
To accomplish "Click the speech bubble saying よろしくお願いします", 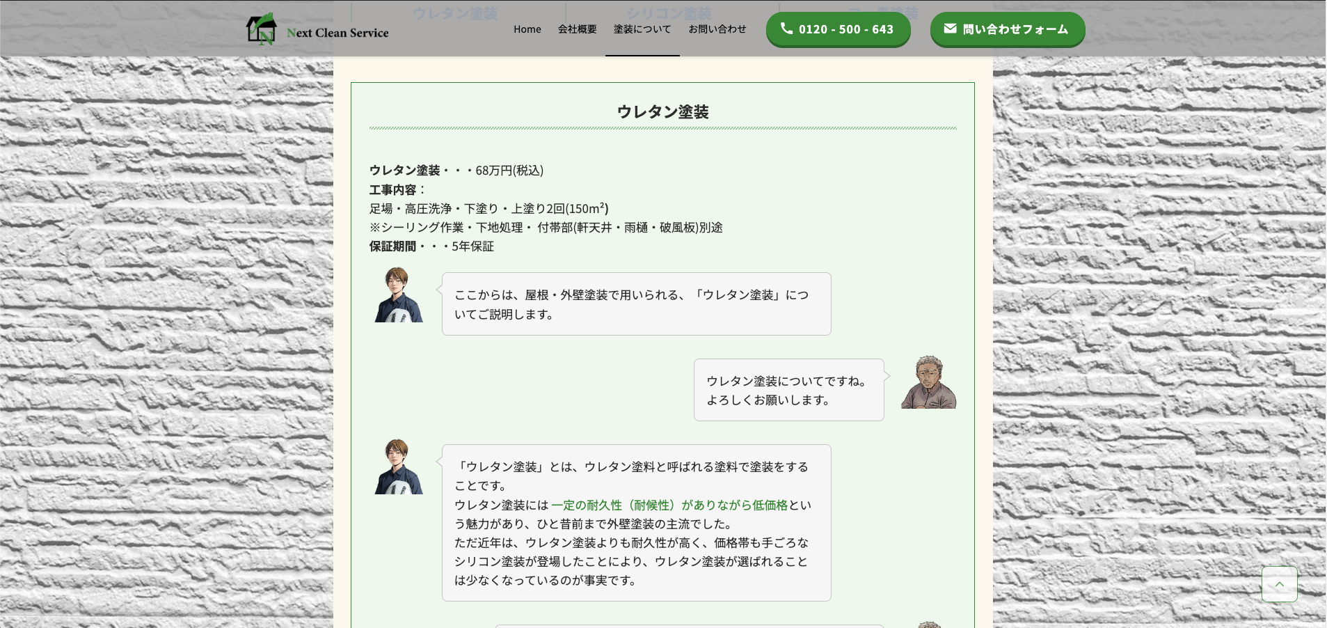I will [787, 390].
